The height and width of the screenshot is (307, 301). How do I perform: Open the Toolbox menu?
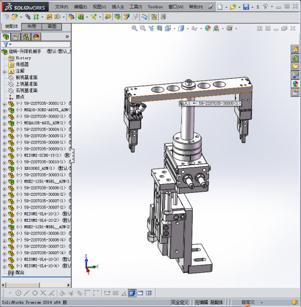(155, 7)
